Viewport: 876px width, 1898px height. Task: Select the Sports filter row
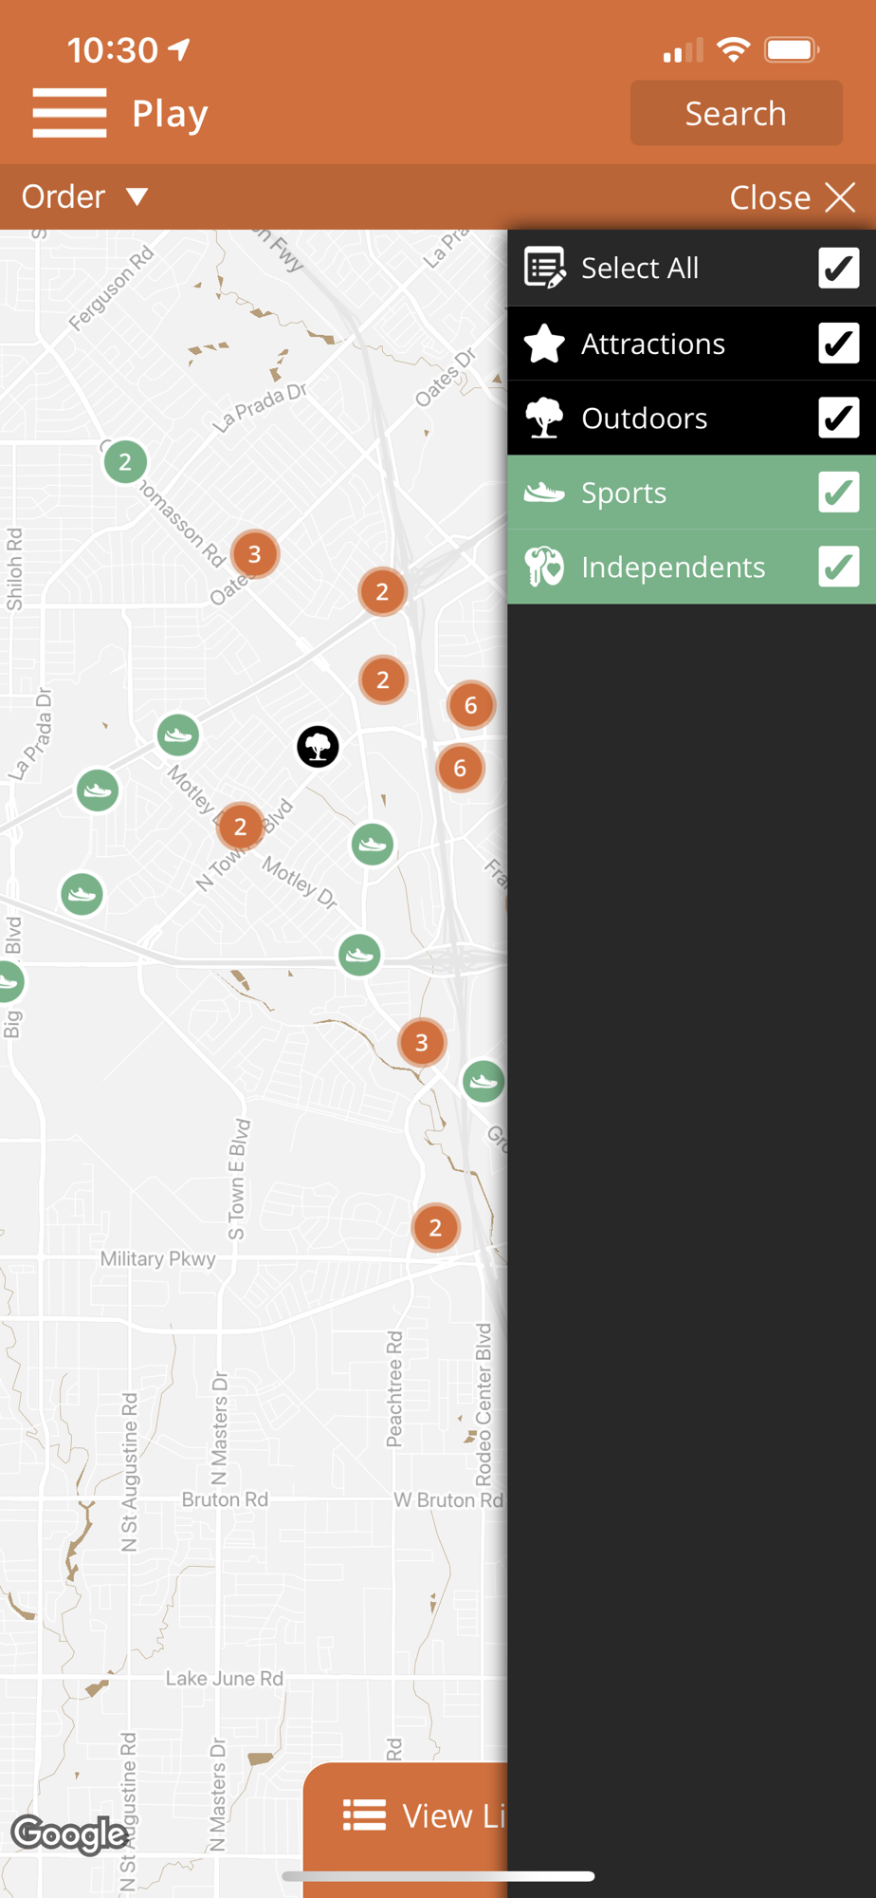pyautogui.click(x=691, y=493)
